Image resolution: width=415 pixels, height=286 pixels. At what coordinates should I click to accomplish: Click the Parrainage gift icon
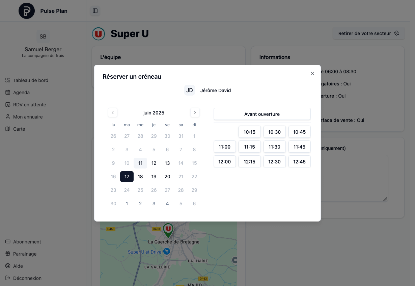[8, 254]
